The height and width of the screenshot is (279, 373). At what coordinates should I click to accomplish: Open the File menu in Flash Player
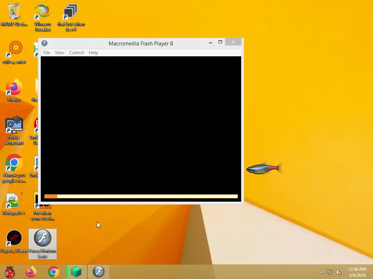click(47, 53)
